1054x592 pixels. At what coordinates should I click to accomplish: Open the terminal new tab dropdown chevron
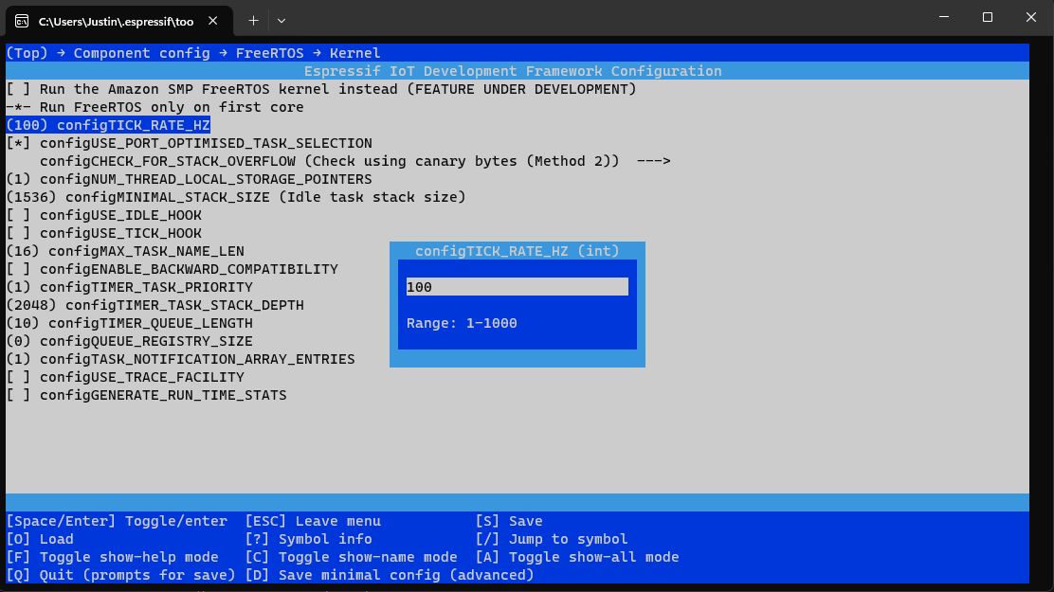click(281, 20)
